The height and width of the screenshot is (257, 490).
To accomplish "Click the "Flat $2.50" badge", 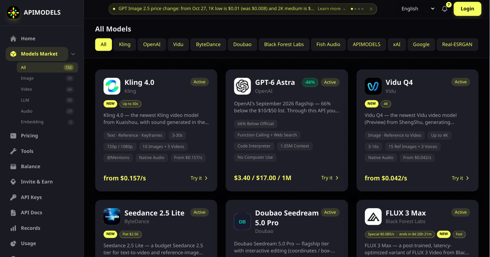I will (x=131, y=234).
